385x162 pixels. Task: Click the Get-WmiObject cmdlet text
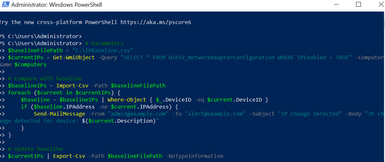click(x=74, y=58)
